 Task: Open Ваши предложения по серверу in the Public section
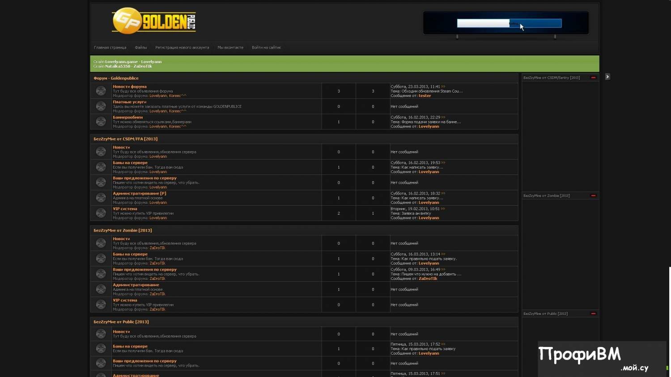click(144, 361)
